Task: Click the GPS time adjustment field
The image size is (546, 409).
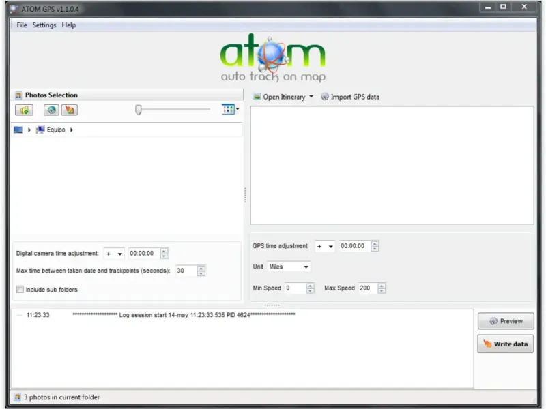Action: coord(355,246)
